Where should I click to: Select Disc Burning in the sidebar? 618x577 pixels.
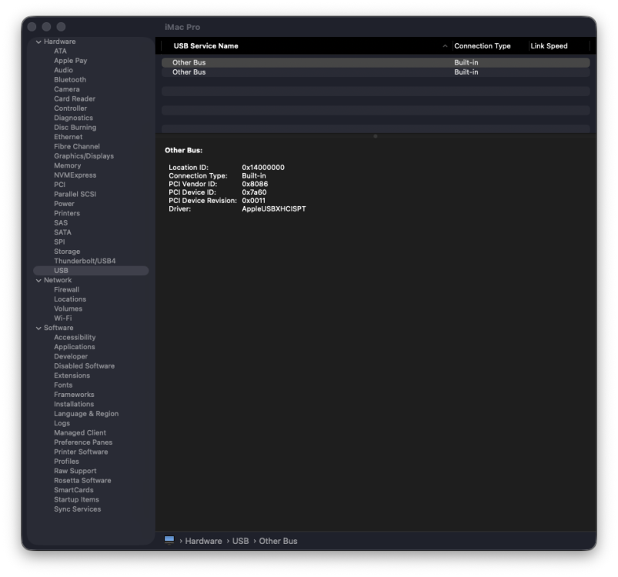pos(75,127)
